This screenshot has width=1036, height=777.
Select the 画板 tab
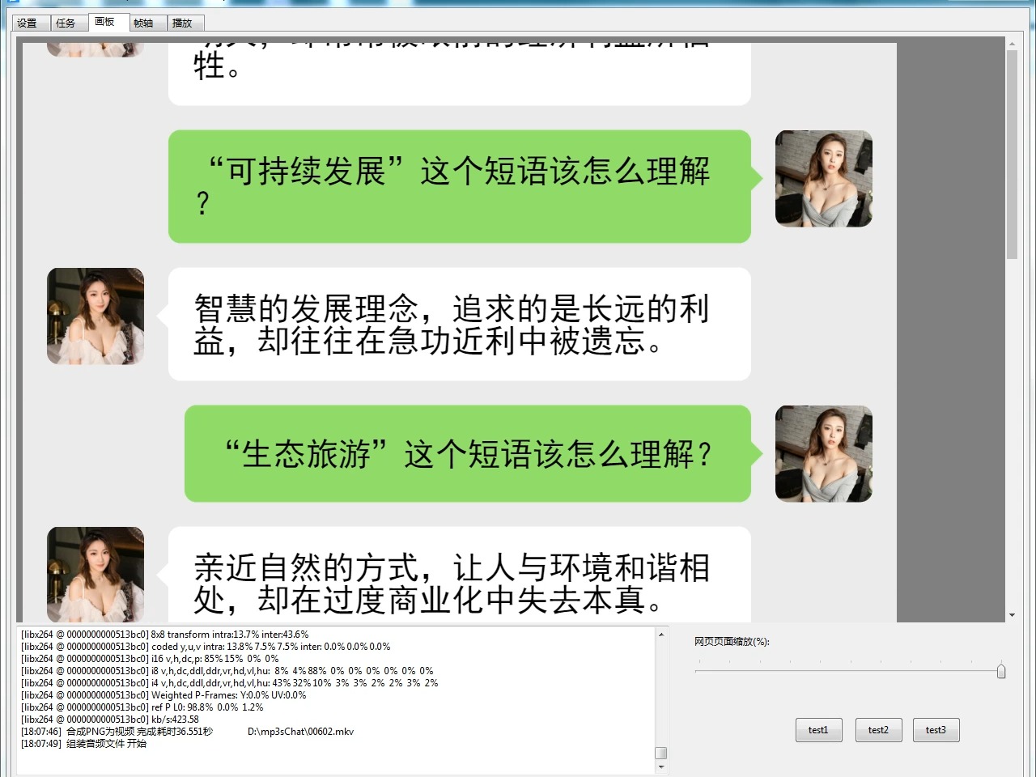coord(108,22)
